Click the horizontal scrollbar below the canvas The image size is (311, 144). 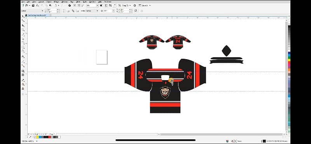(x=221, y=135)
